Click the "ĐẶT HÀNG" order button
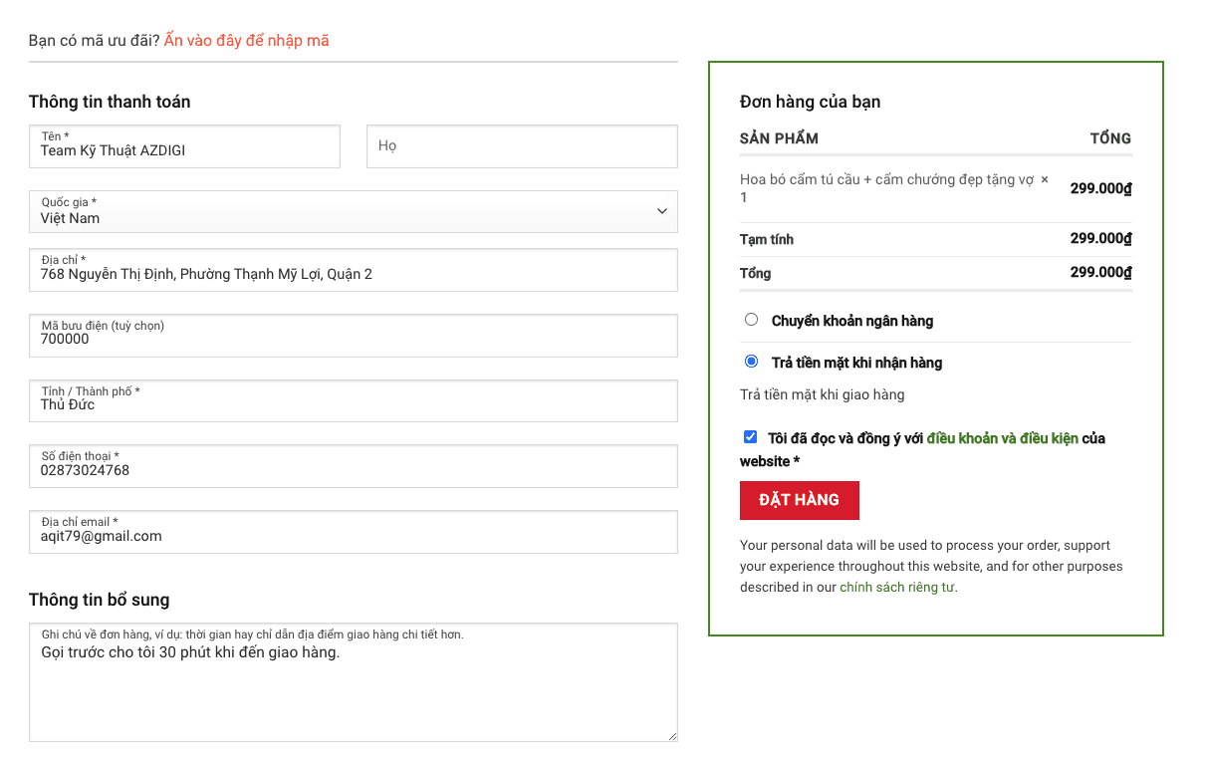This screenshot has width=1206, height=759. click(799, 500)
